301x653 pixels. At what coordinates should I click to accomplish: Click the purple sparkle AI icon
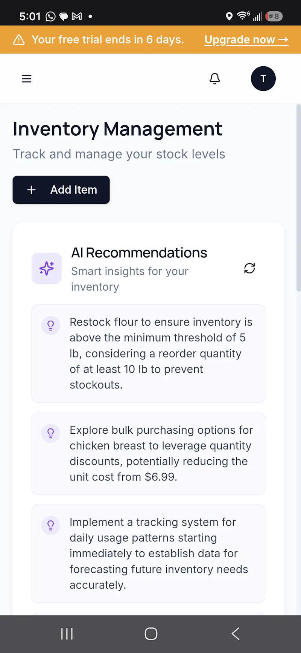pos(47,268)
